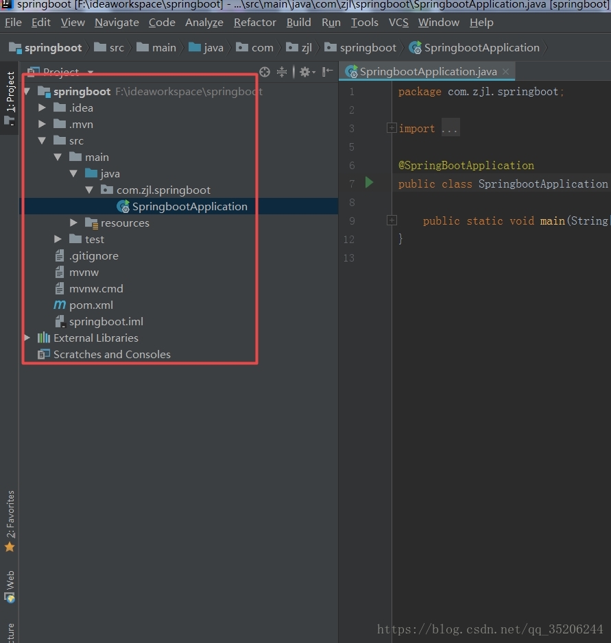This screenshot has height=643, width=611.
Task: Click the External Libraries icon
Action: click(x=43, y=338)
